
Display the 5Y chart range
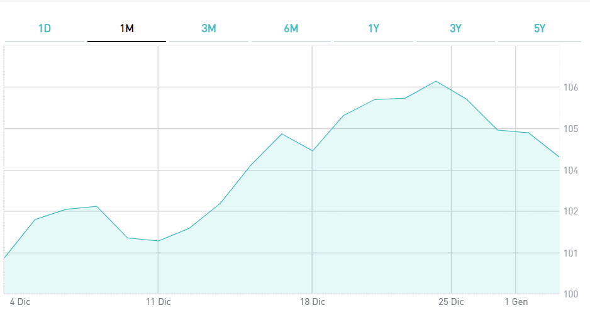coord(539,29)
